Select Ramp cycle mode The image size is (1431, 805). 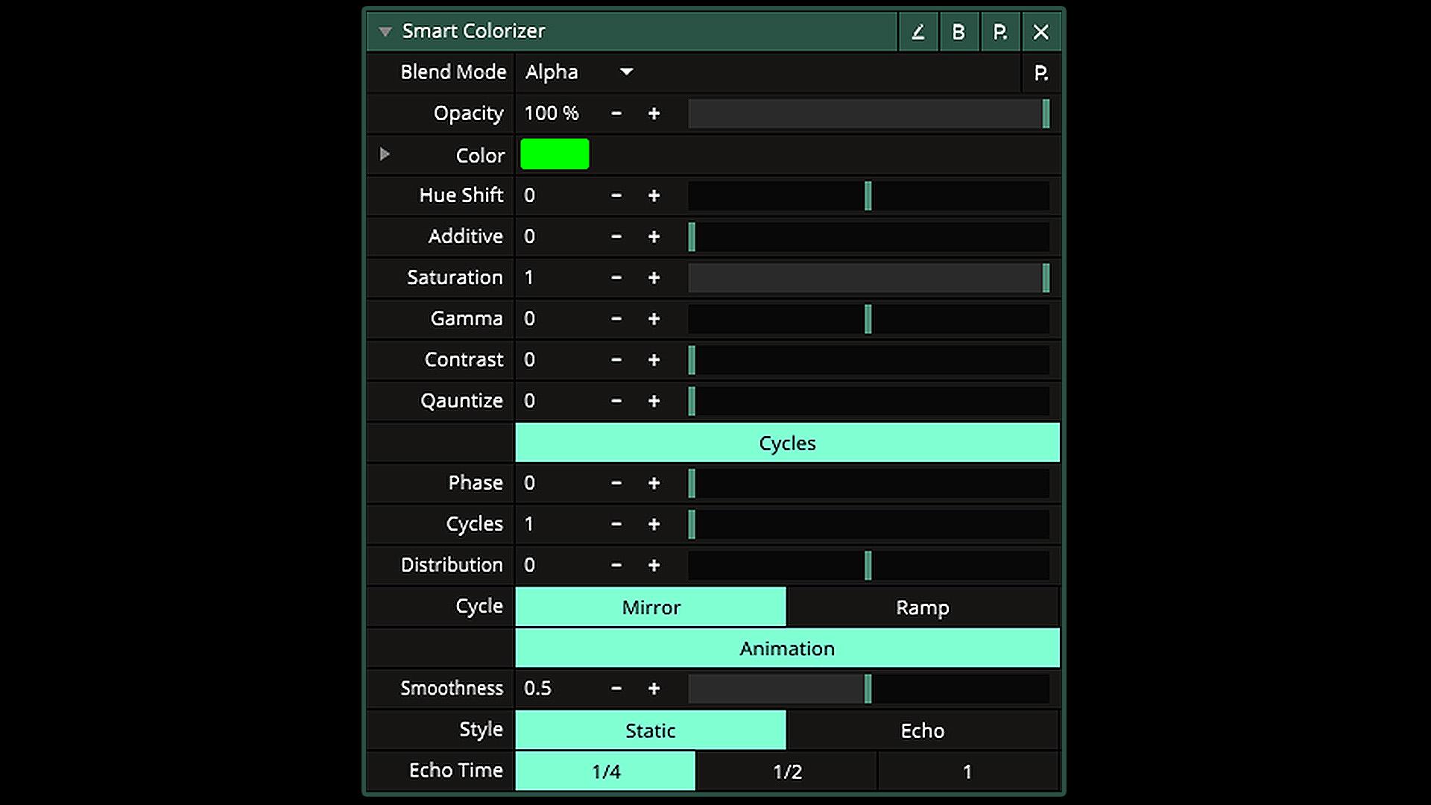click(x=922, y=607)
